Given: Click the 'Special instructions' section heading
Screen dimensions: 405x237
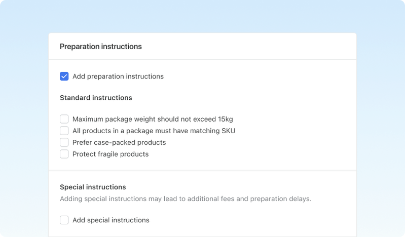Looking at the screenshot, I should point(93,187).
